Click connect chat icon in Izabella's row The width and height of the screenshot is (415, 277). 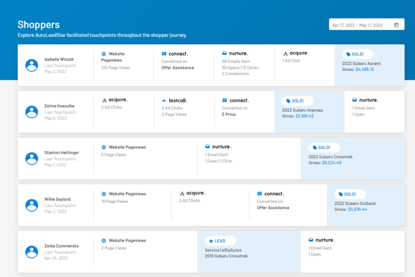coord(164,54)
